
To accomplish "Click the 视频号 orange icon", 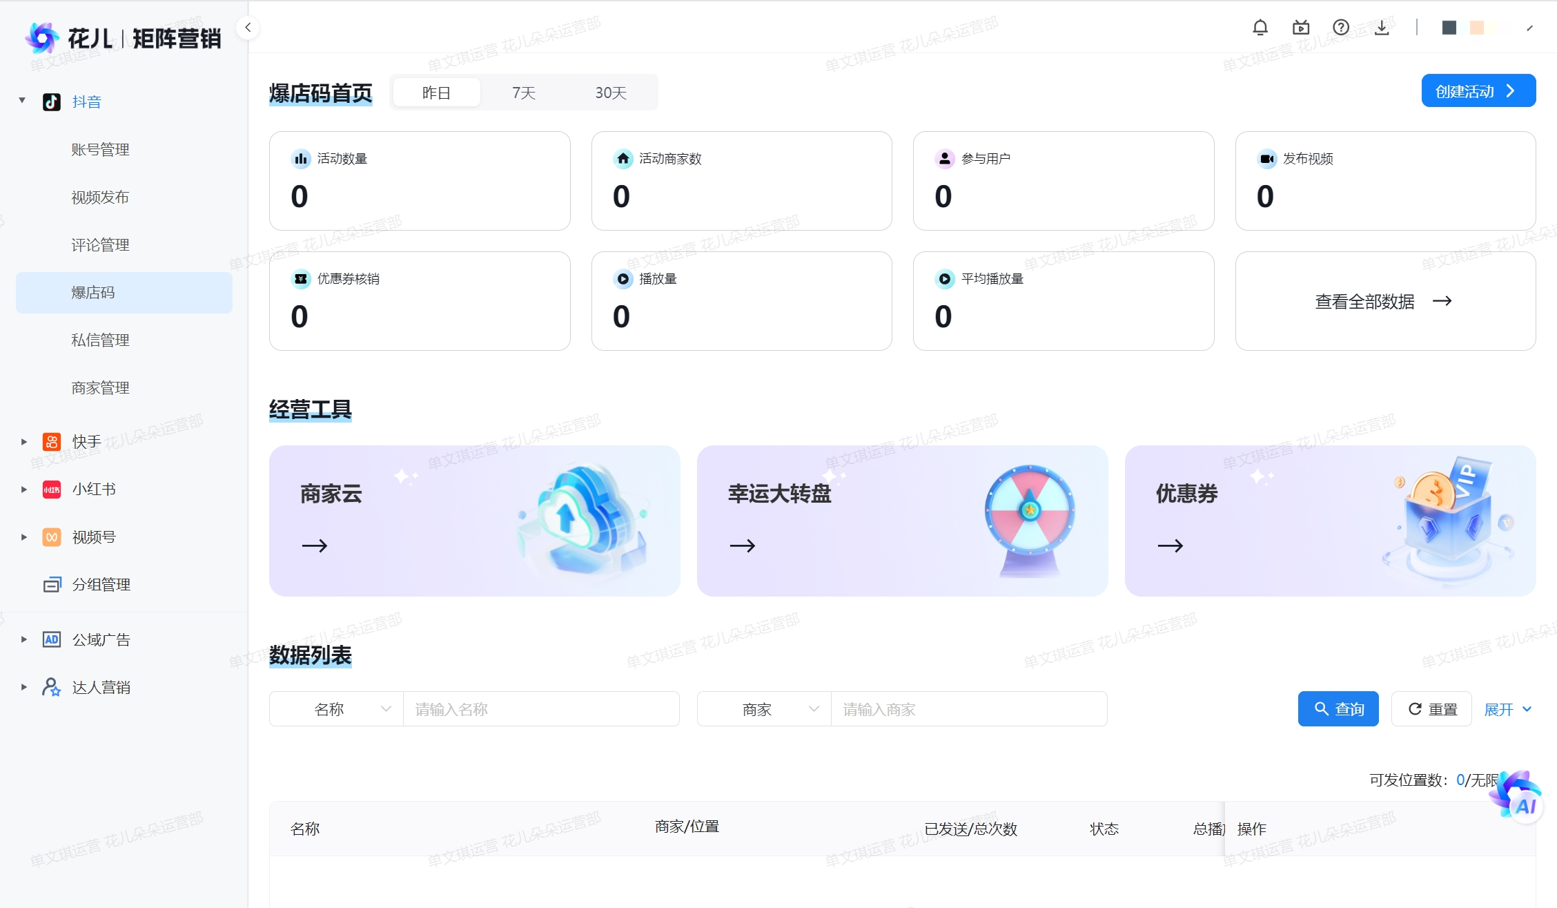I will point(52,537).
